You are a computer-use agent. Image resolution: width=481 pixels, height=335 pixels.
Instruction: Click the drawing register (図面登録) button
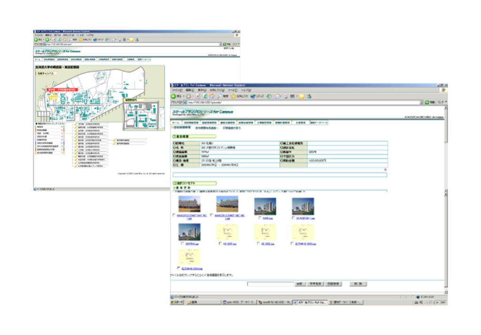pyautogui.click(x=334, y=284)
